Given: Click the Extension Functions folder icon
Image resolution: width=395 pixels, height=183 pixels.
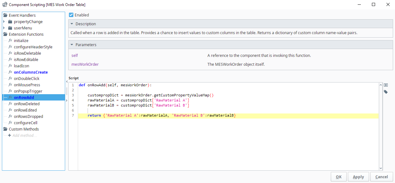Looking at the screenshot, I should pos(5,34).
